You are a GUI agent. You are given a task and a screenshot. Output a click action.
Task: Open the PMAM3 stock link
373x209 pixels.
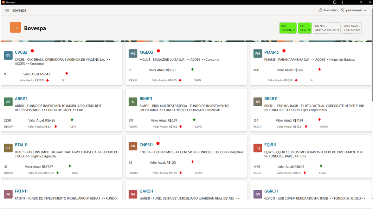pyautogui.click(x=271, y=52)
